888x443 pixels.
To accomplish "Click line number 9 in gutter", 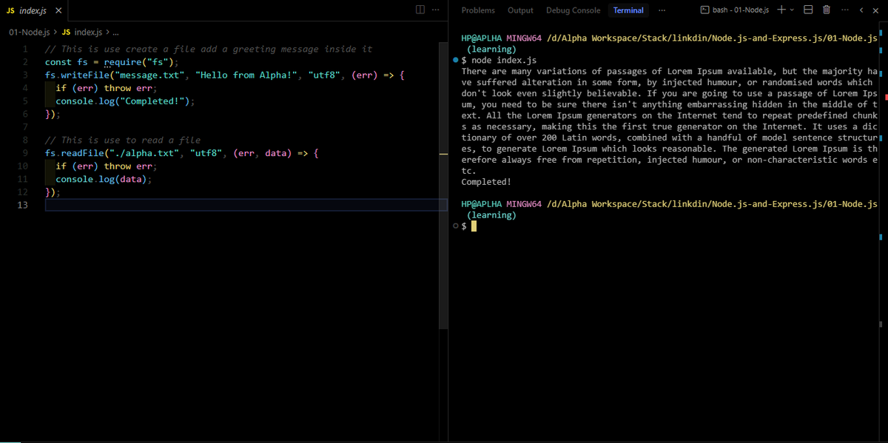I will pos(24,153).
